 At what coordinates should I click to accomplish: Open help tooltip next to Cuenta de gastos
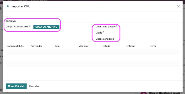pyautogui.click(x=117, y=26)
